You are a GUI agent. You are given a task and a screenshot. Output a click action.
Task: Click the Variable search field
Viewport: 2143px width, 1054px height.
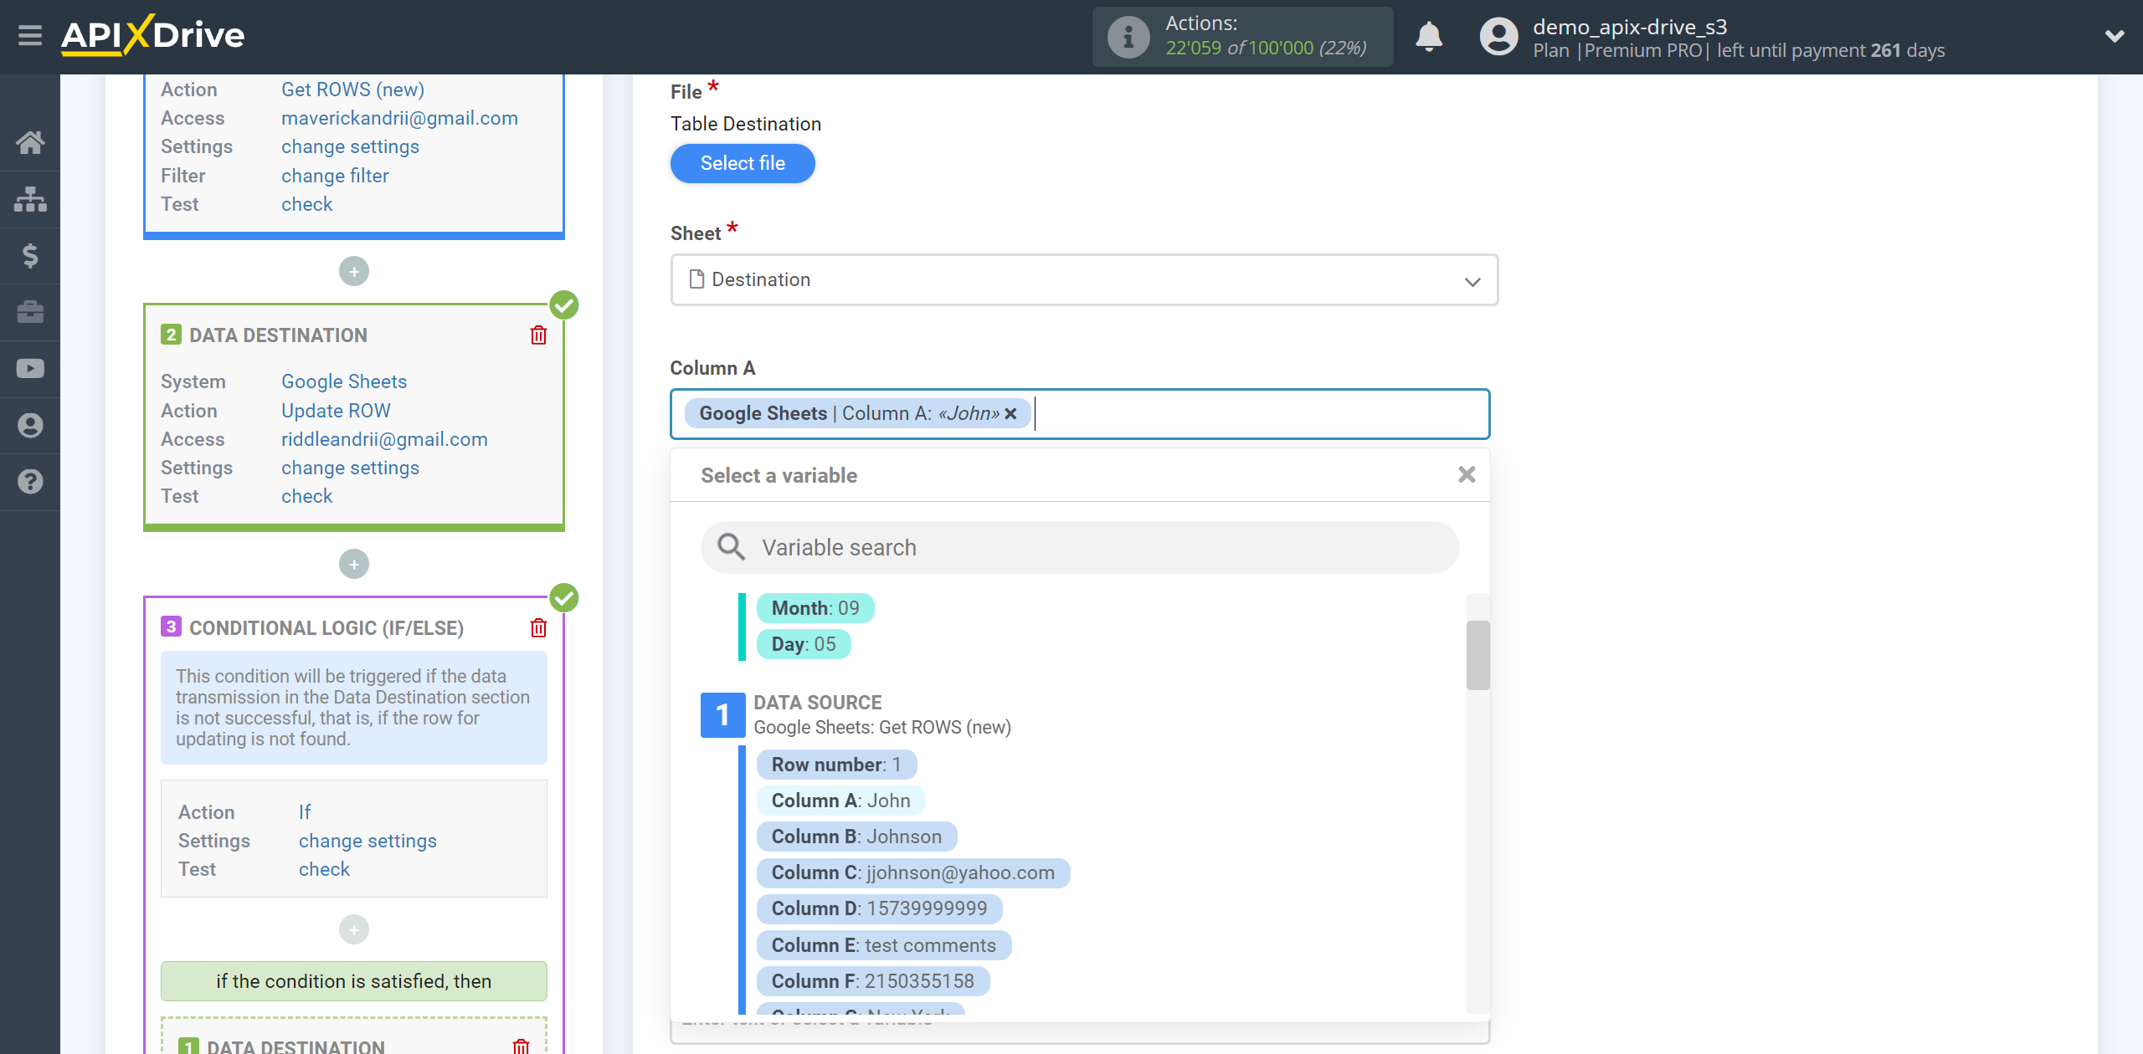pyautogui.click(x=1080, y=548)
